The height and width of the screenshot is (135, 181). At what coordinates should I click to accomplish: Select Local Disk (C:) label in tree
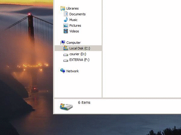click(x=80, y=48)
